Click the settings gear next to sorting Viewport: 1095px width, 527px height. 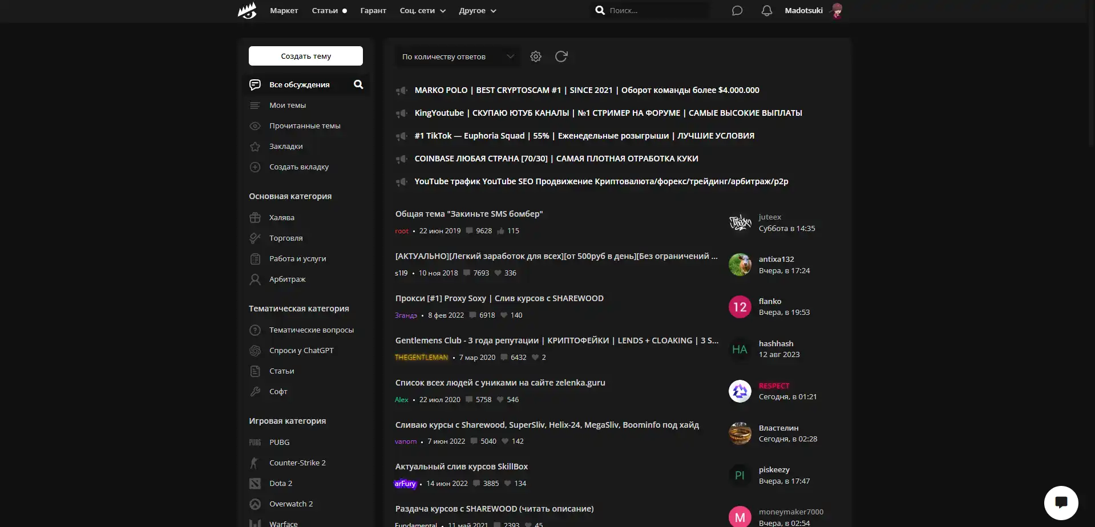point(535,56)
